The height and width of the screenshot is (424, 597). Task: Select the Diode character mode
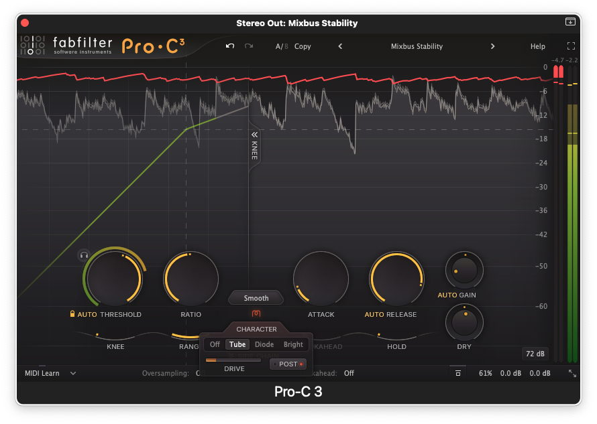click(x=264, y=344)
